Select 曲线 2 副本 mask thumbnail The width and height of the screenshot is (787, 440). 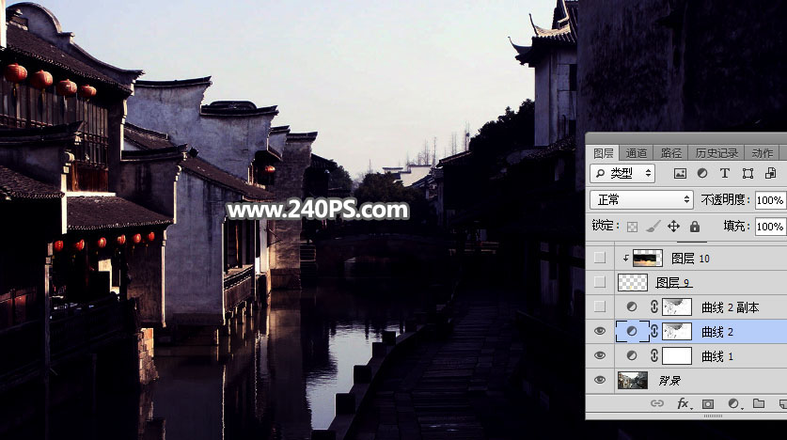[x=677, y=306]
